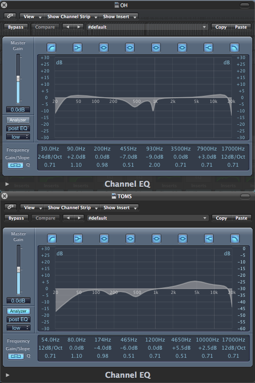Toggle the high-pass filter band in TOMS EQ
This screenshot has width=255, height=383.
pyautogui.click(x=52, y=239)
